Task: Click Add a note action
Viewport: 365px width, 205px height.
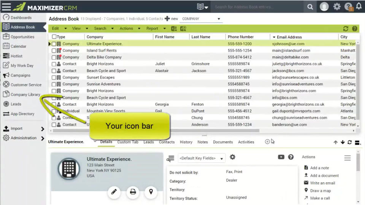Action: click(317, 168)
